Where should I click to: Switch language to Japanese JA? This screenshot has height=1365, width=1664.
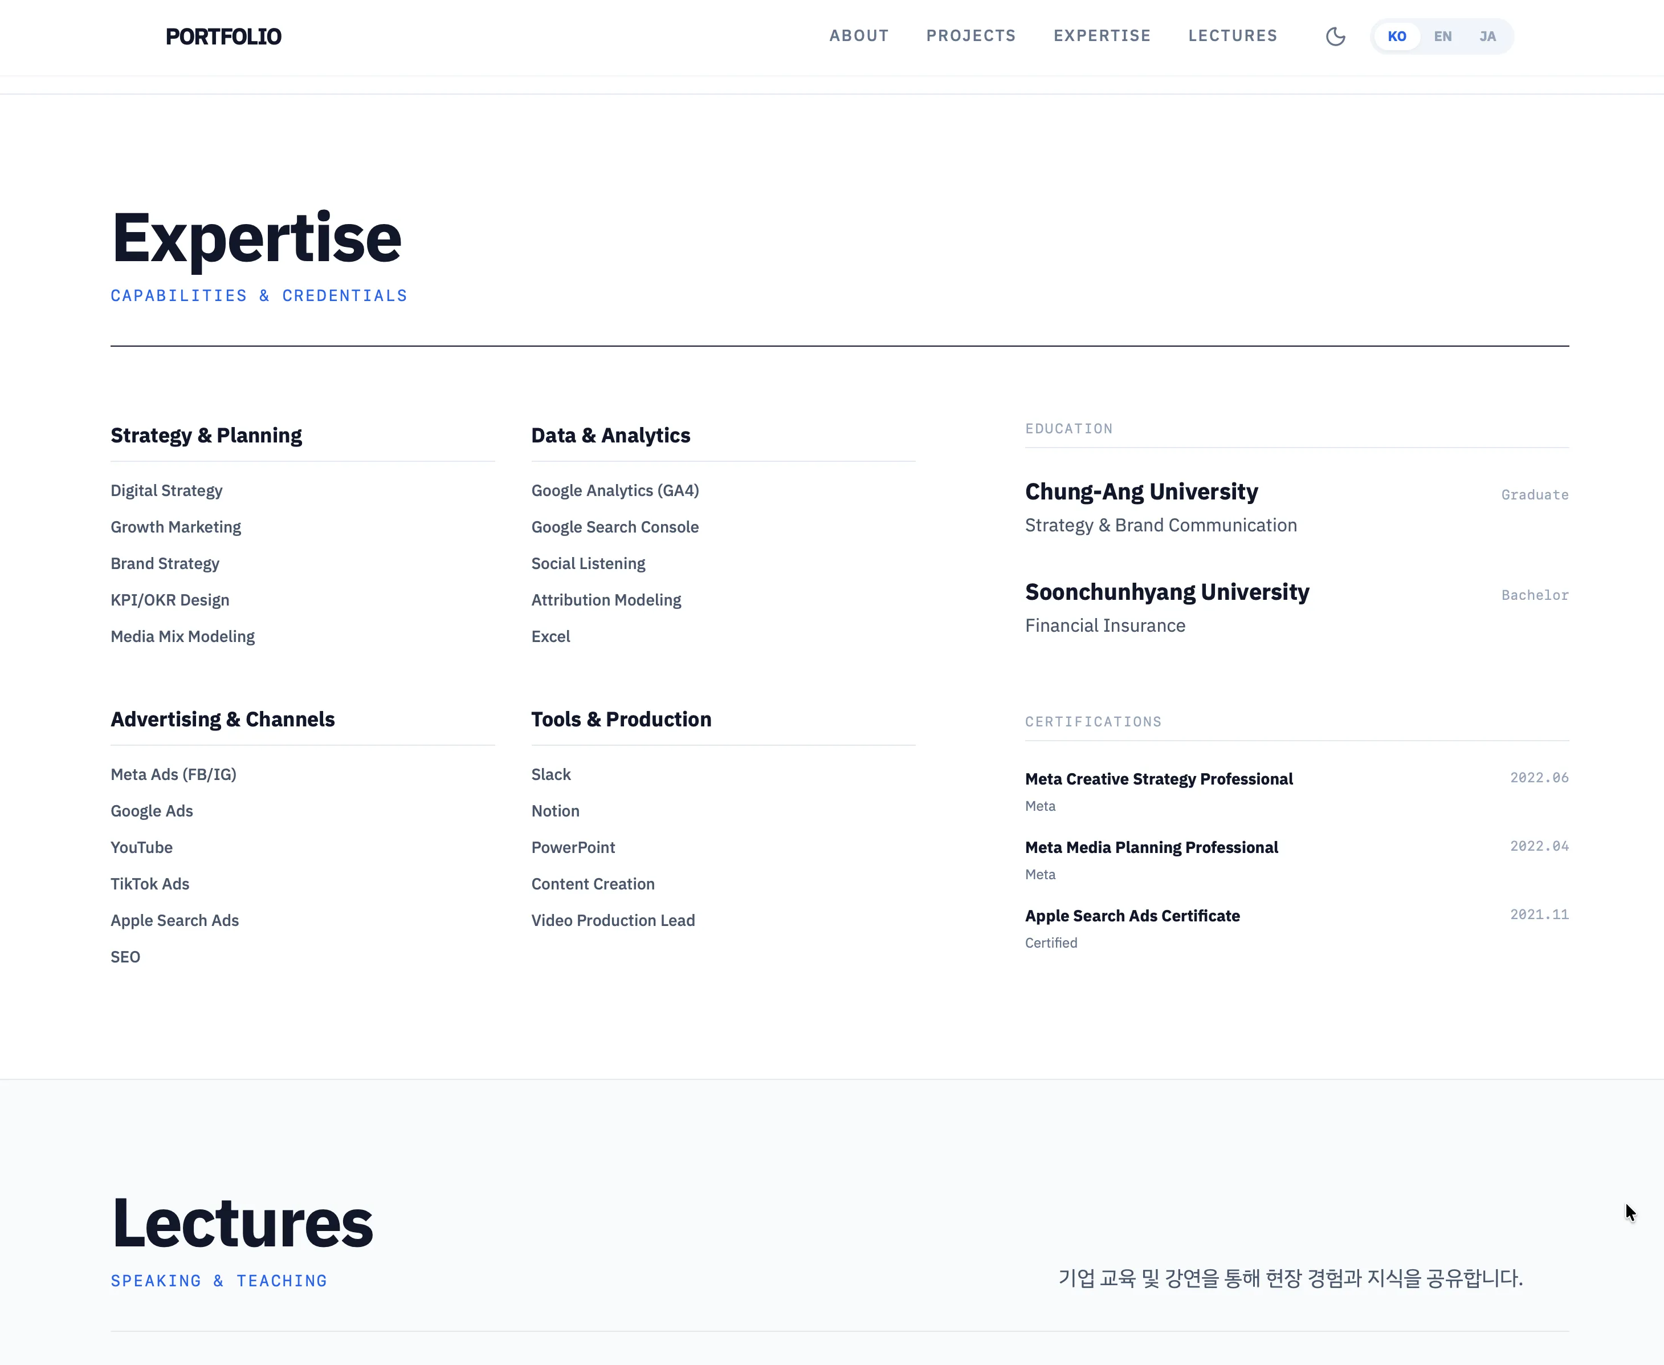pos(1487,36)
